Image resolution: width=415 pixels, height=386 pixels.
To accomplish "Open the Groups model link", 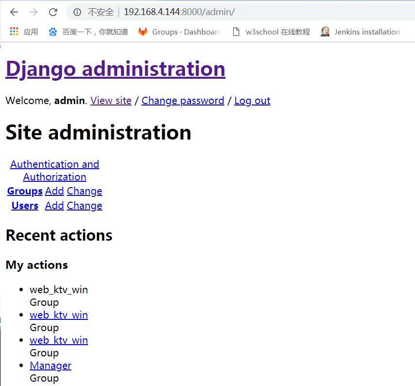I will point(25,191).
